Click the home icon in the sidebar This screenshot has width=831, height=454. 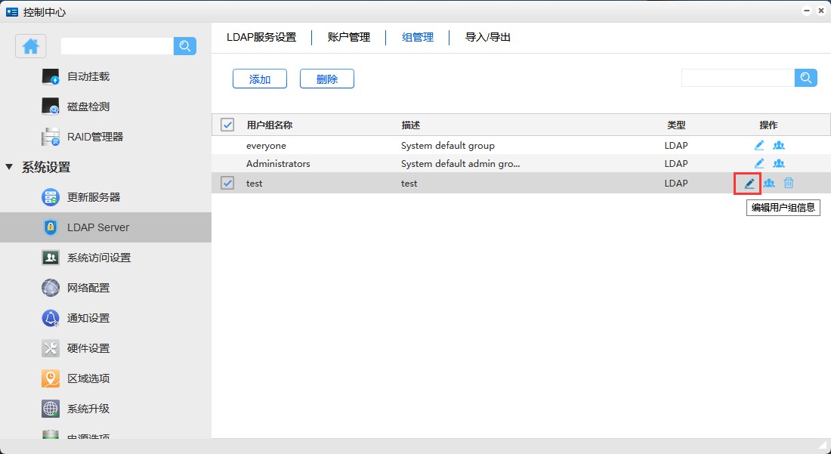point(31,46)
